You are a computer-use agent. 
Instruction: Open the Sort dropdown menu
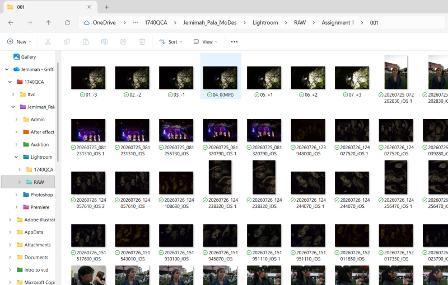[170, 41]
